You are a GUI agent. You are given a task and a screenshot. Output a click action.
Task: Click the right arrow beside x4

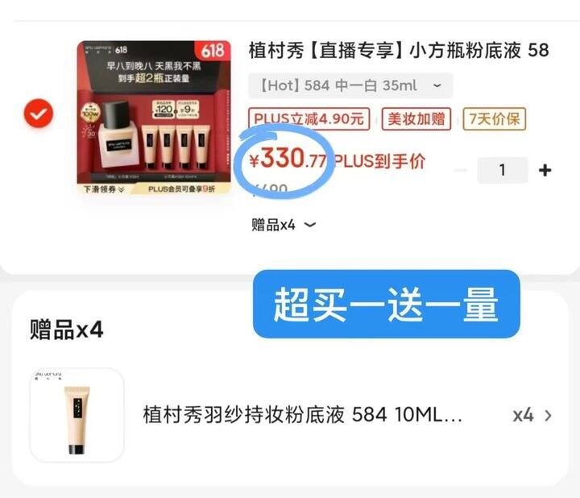[x=549, y=416]
